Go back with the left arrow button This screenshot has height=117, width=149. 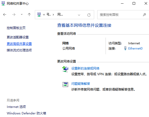pos(5,15)
